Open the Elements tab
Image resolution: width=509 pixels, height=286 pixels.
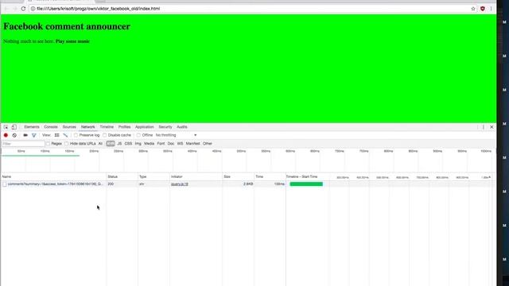(32, 127)
